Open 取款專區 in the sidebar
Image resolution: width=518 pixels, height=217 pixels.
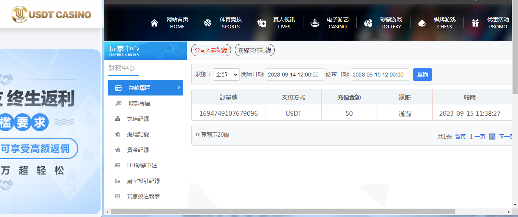[x=139, y=103]
